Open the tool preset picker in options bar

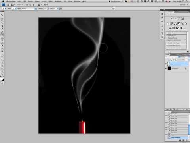point(4,8)
